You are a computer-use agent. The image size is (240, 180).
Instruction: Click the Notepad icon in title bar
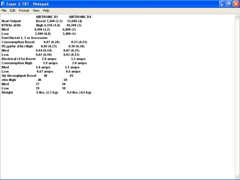[x=3, y=4]
